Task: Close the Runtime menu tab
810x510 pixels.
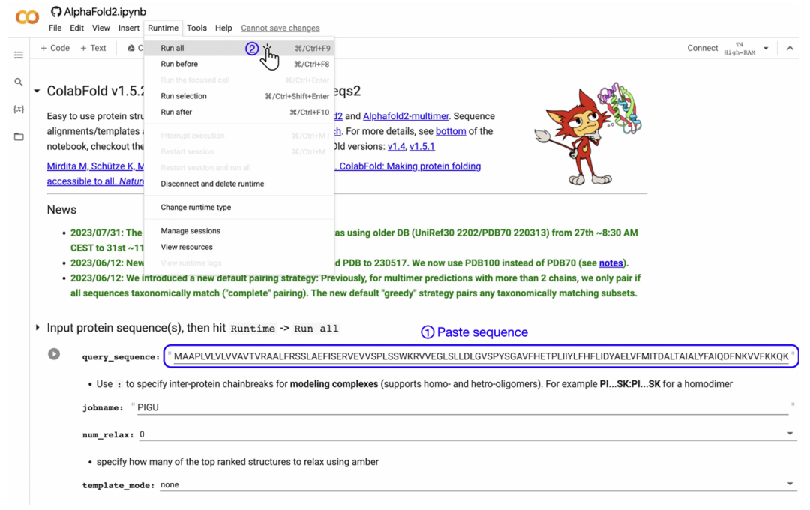Action: (163, 28)
